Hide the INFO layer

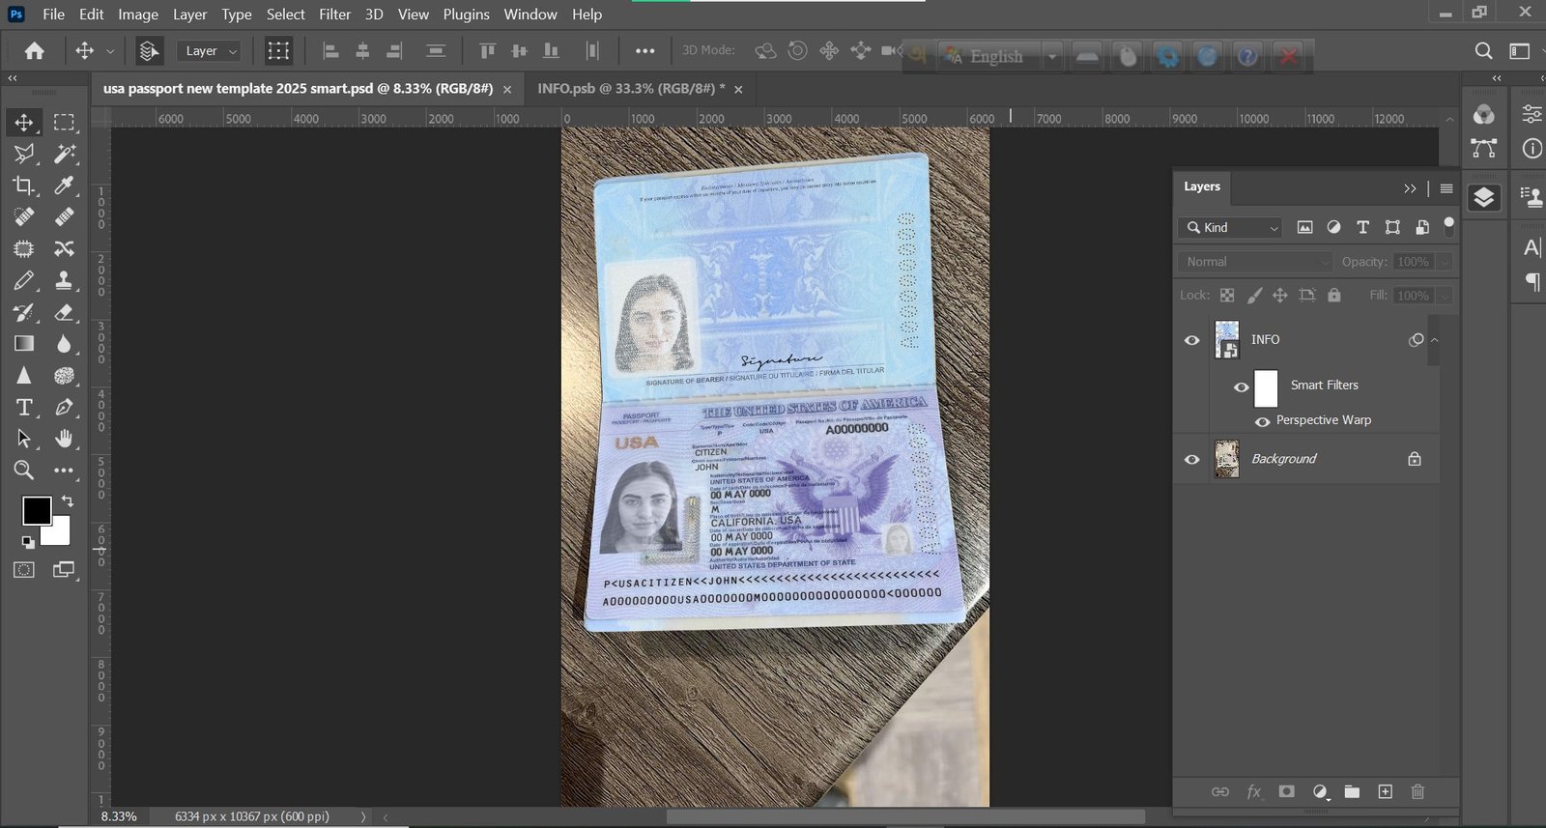[1192, 340]
